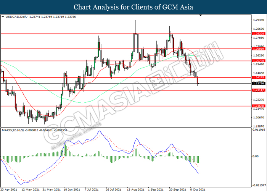The height and width of the screenshot is (191, 267).
Task: Click the 23 Apr 2021 date label
Action: point(8,189)
